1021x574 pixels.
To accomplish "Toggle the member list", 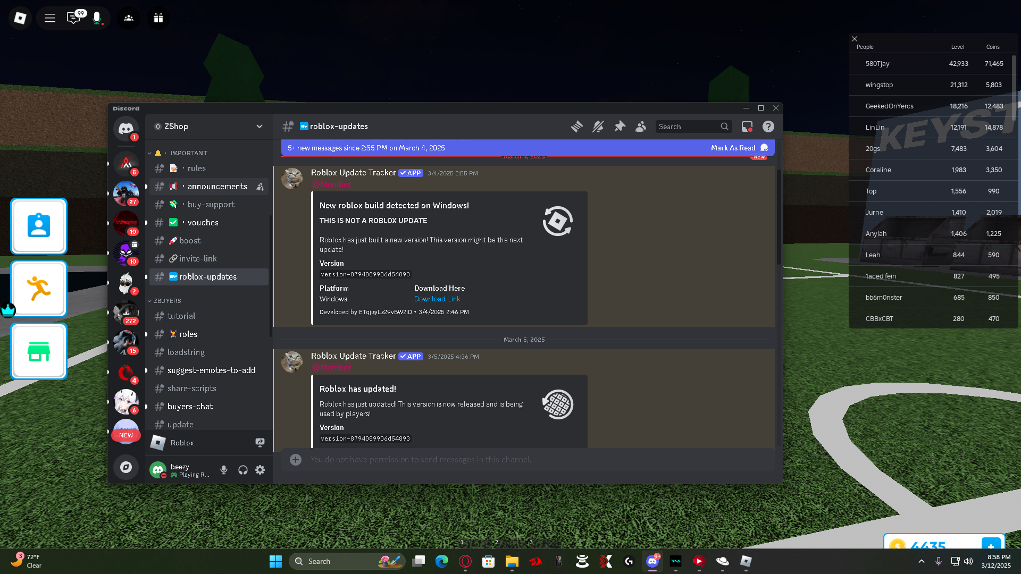I will (641, 126).
